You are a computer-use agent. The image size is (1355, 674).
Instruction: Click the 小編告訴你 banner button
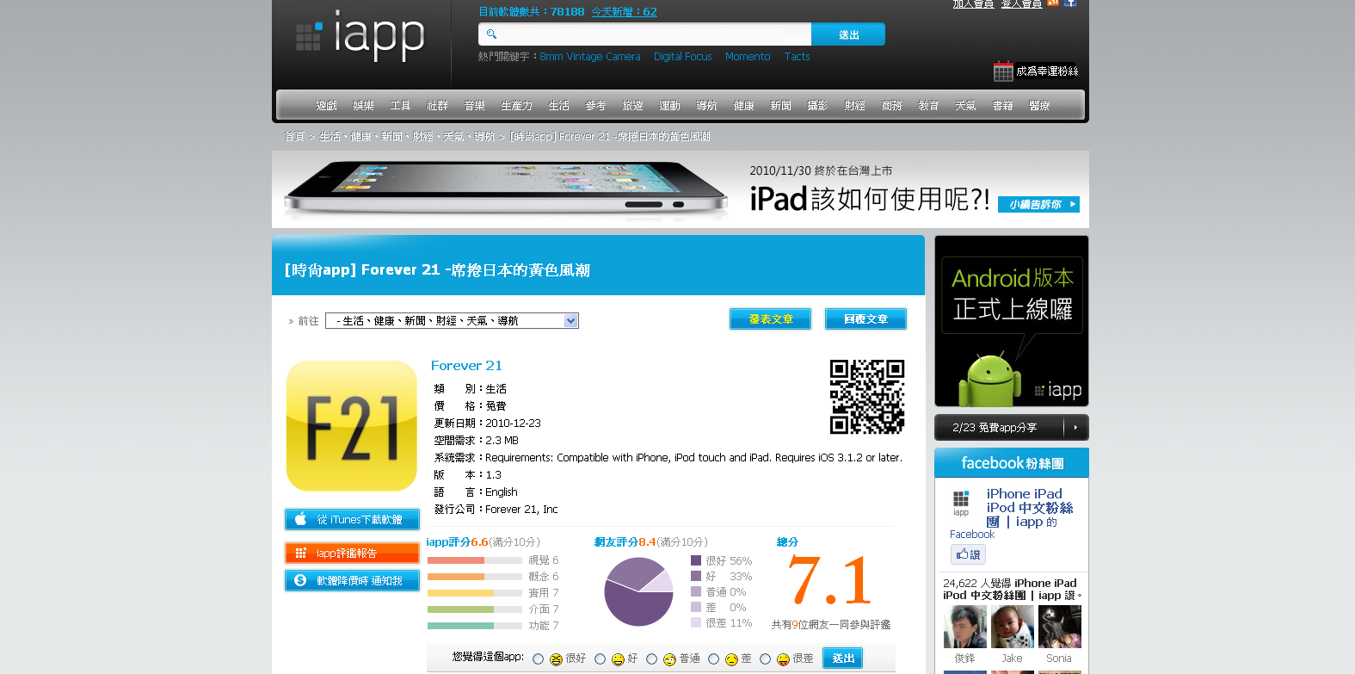1038,204
